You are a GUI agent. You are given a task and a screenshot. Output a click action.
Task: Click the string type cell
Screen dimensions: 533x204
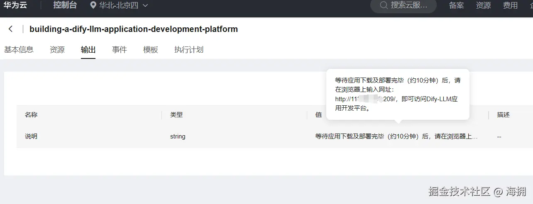pos(178,136)
